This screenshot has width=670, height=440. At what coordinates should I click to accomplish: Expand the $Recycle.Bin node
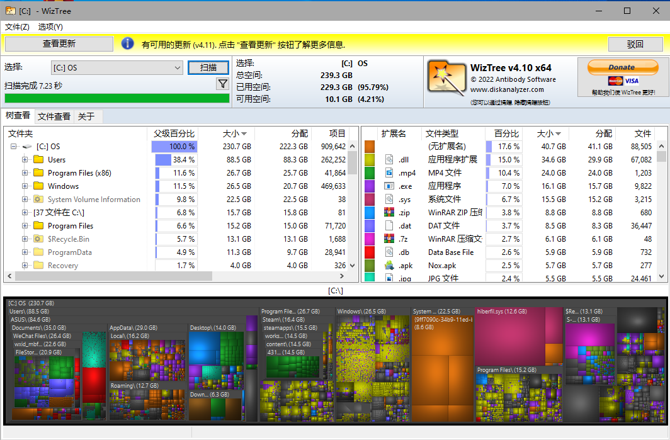tap(25, 239)
